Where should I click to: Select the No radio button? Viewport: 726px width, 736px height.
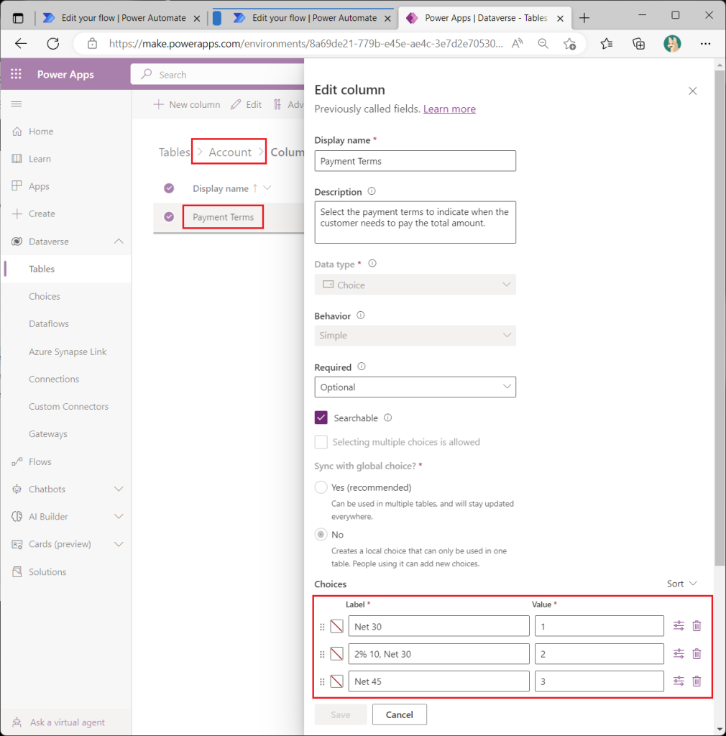pos(321,535)
